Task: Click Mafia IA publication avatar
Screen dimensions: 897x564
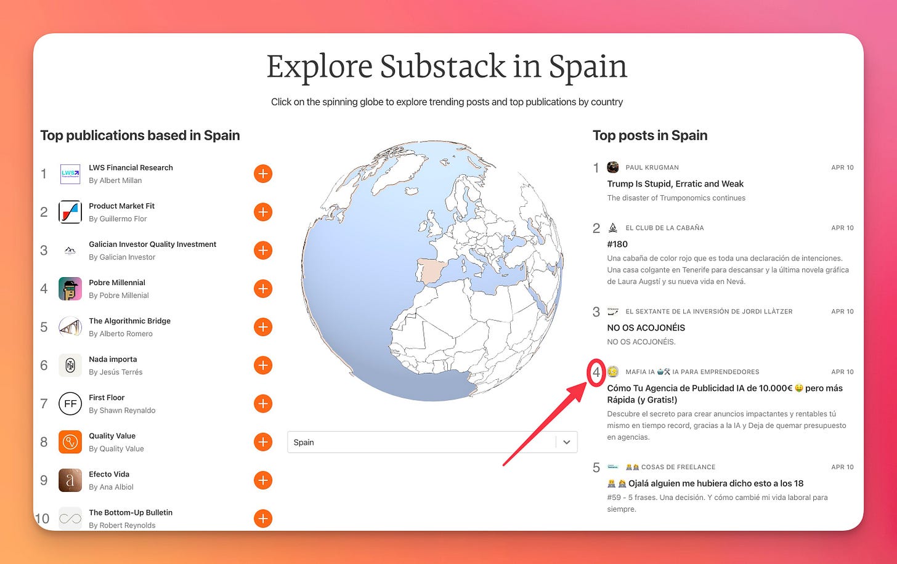Action: click(613, 371)
